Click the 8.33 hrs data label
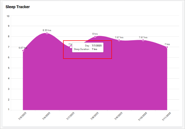Screen dimensions: 185x129 [x=47, y=30]
